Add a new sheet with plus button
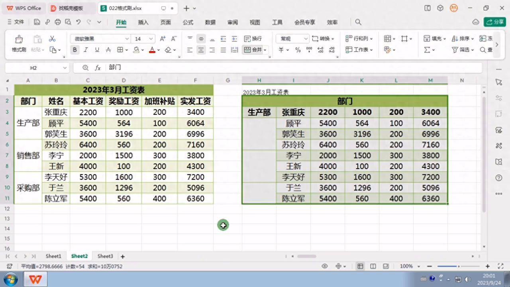The image size is (510, 287). pos(123,256)
